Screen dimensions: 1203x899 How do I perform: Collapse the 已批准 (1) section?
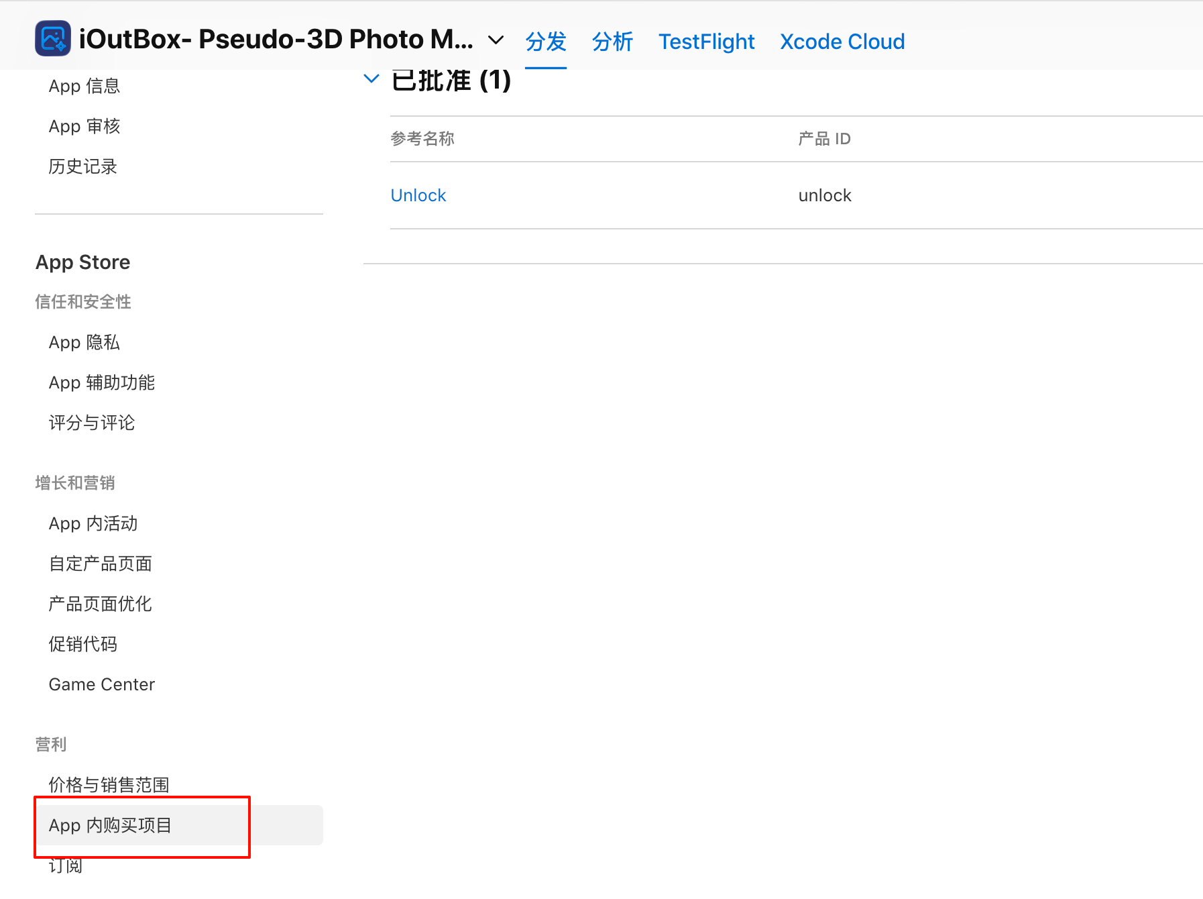(371, 79)
